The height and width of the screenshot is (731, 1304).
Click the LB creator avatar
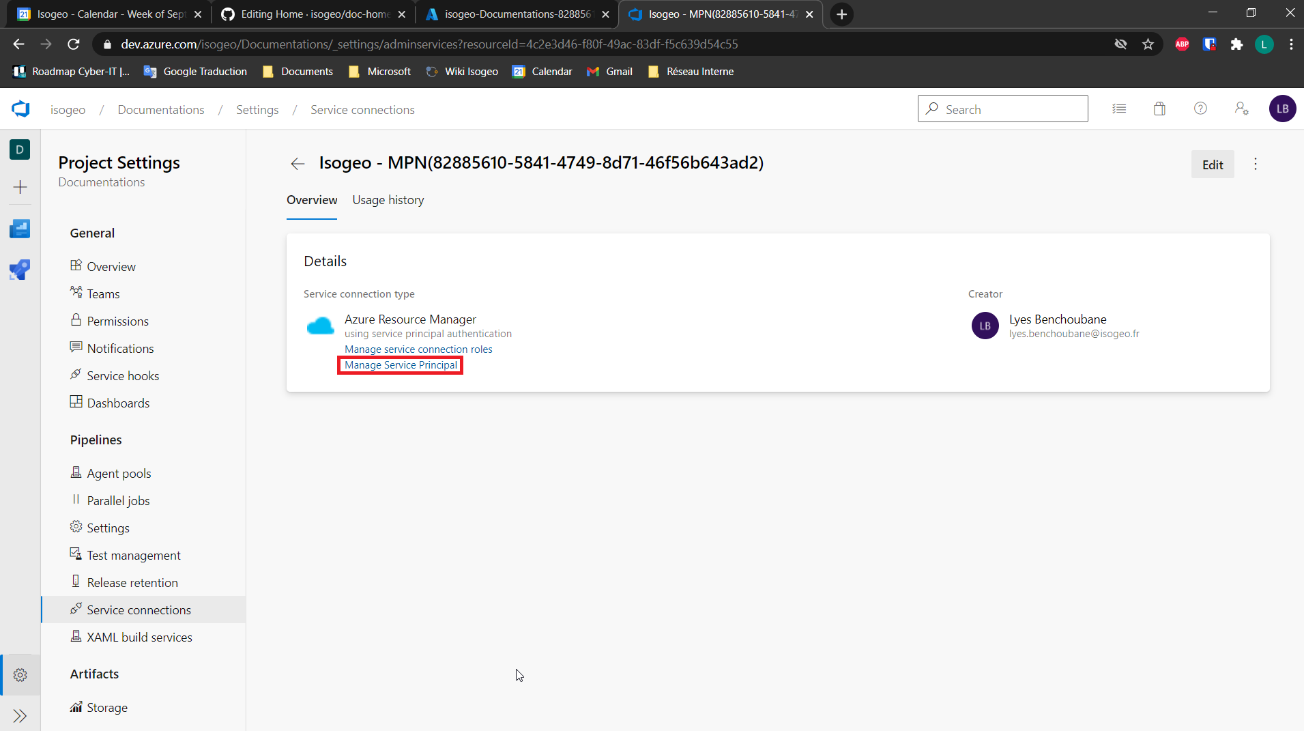point(985,326)
